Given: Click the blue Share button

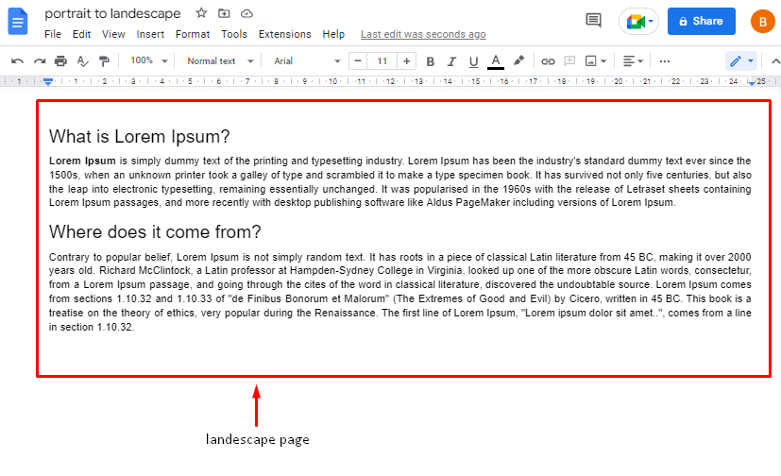Looking at the screenshot, I should (702, 21).
